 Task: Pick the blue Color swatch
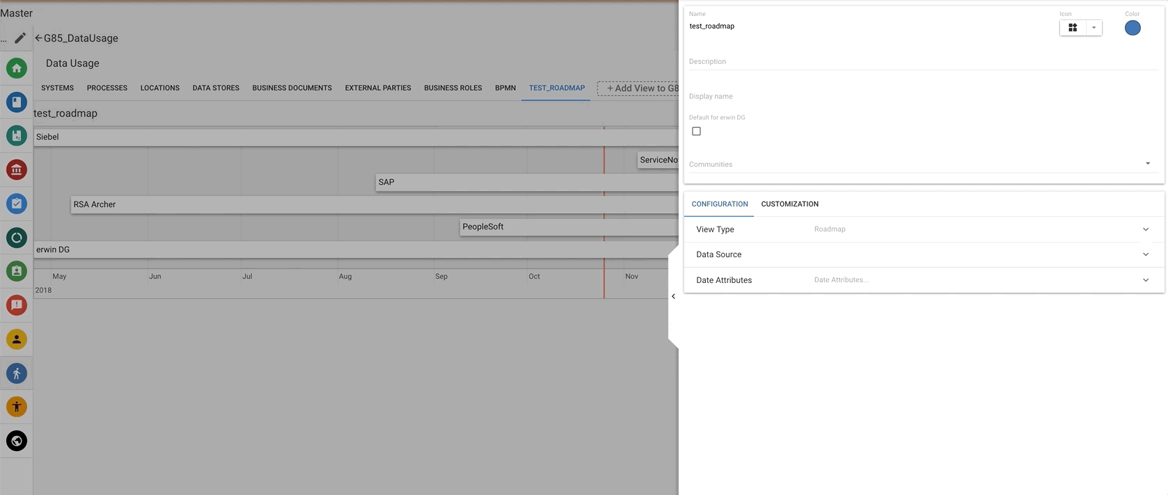tap(1133, 28)
